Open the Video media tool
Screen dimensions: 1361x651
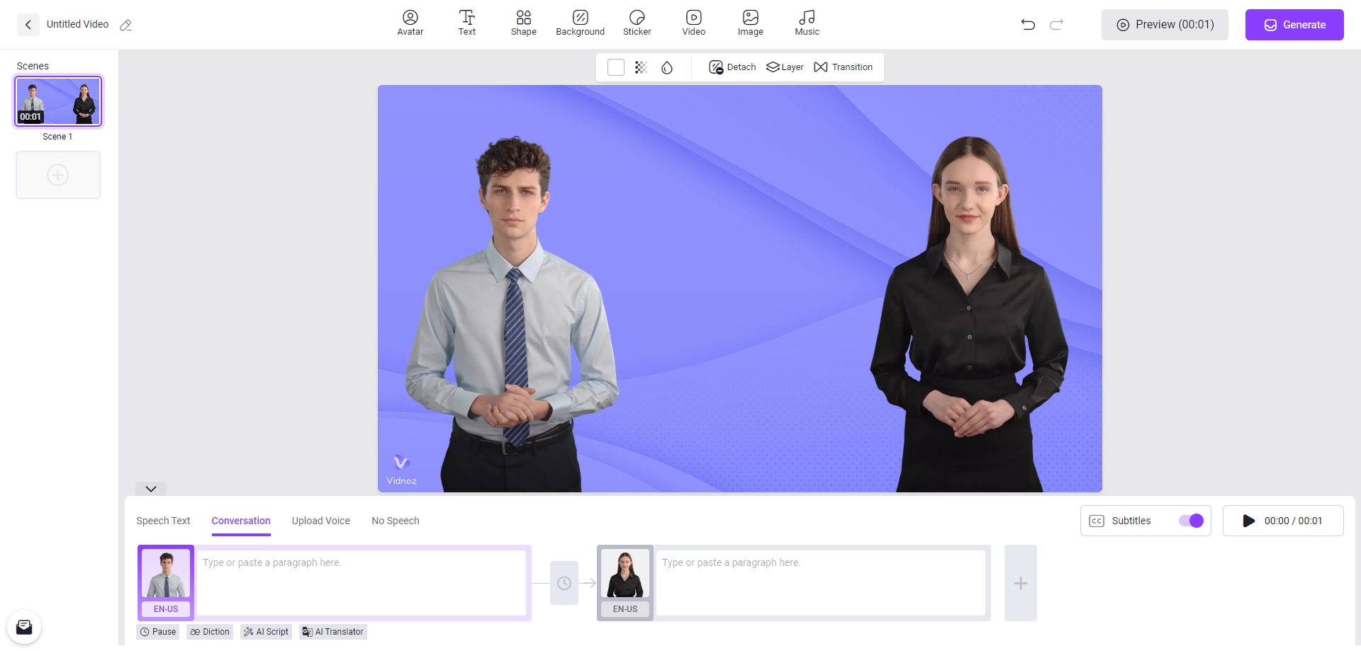(x=694, y=23)
